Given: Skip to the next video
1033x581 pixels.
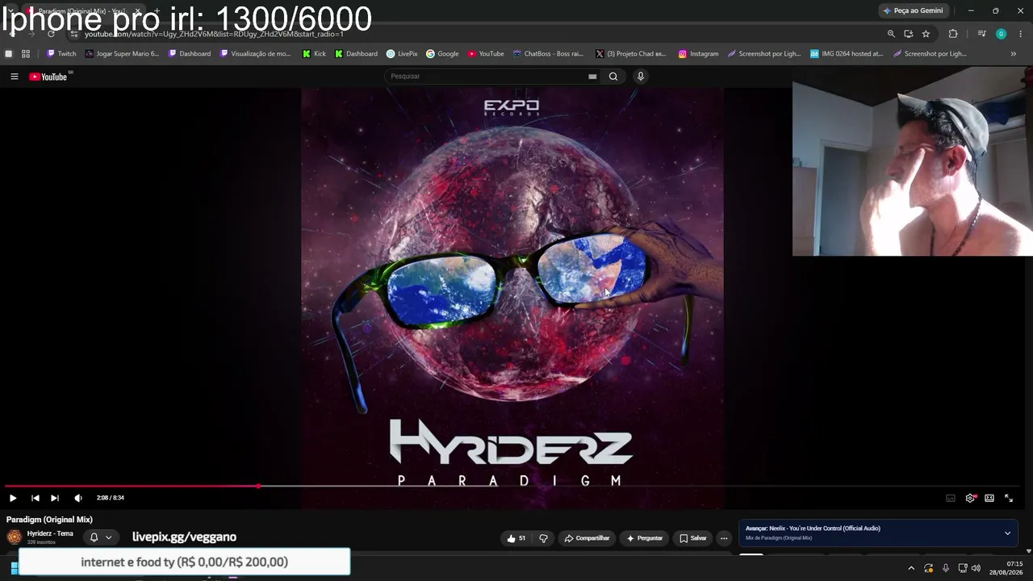Looking at the screenshot, I should (x=54, y=498).
